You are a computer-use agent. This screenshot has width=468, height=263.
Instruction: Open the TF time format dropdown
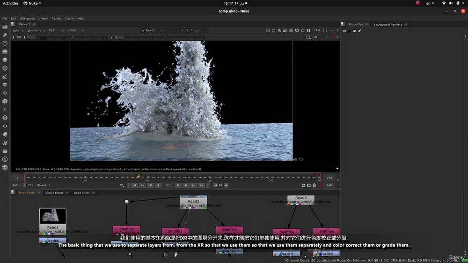30,185
